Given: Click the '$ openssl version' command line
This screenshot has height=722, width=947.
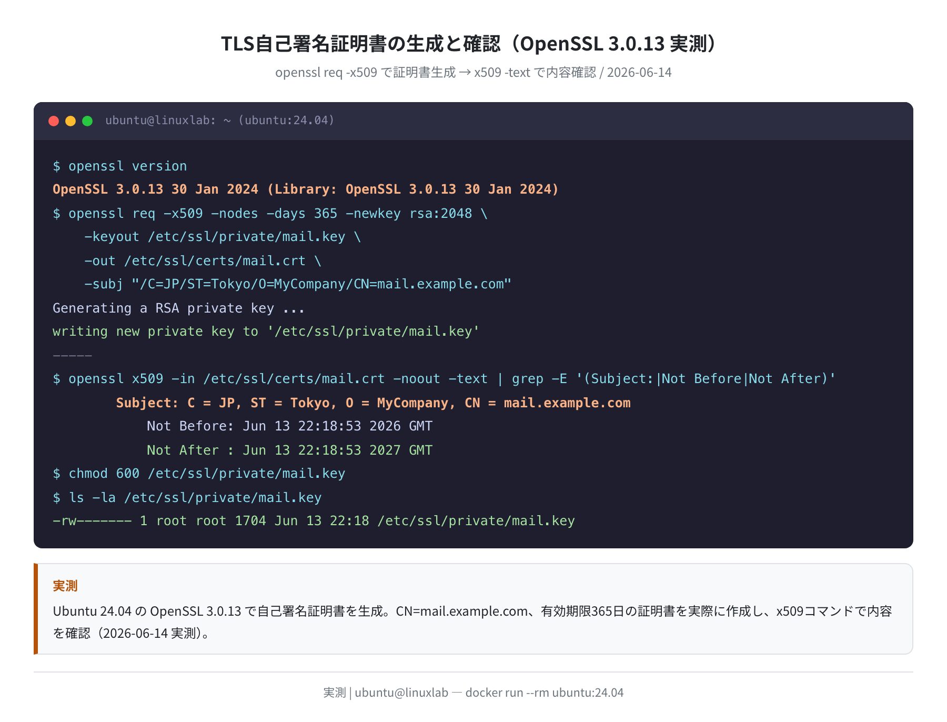Looking at the screenshot, I should tap(120, 166).
